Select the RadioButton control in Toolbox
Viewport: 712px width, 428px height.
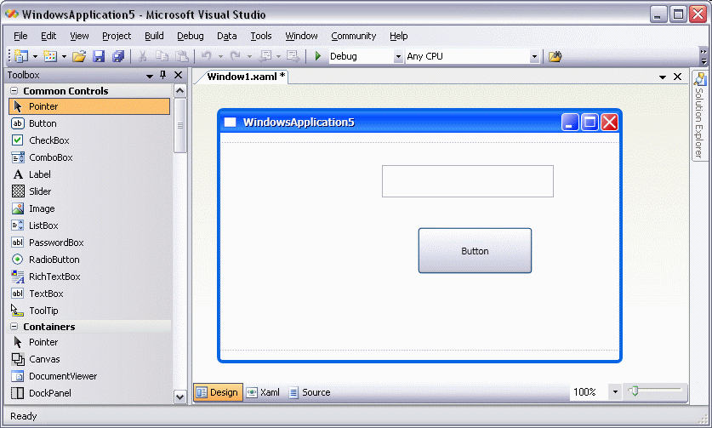pyautogui.click(x=89, y=260)
